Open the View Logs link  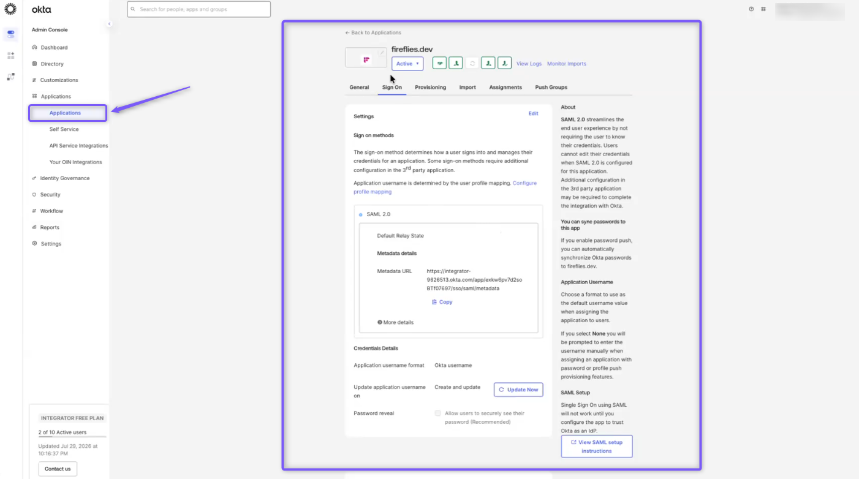tap(529, 64)
